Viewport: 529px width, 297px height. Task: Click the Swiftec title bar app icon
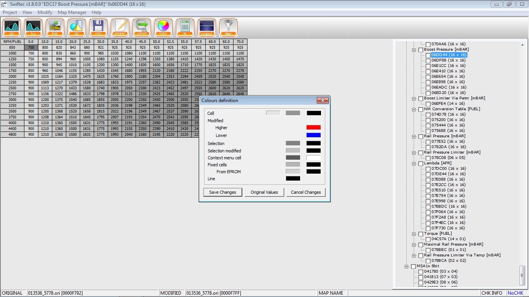coord(4,4)
